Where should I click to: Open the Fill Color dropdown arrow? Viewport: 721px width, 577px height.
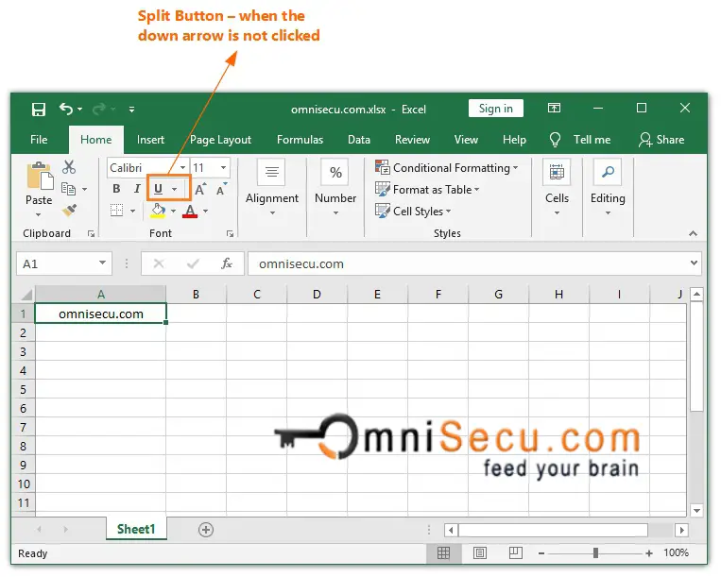(173, 211)
